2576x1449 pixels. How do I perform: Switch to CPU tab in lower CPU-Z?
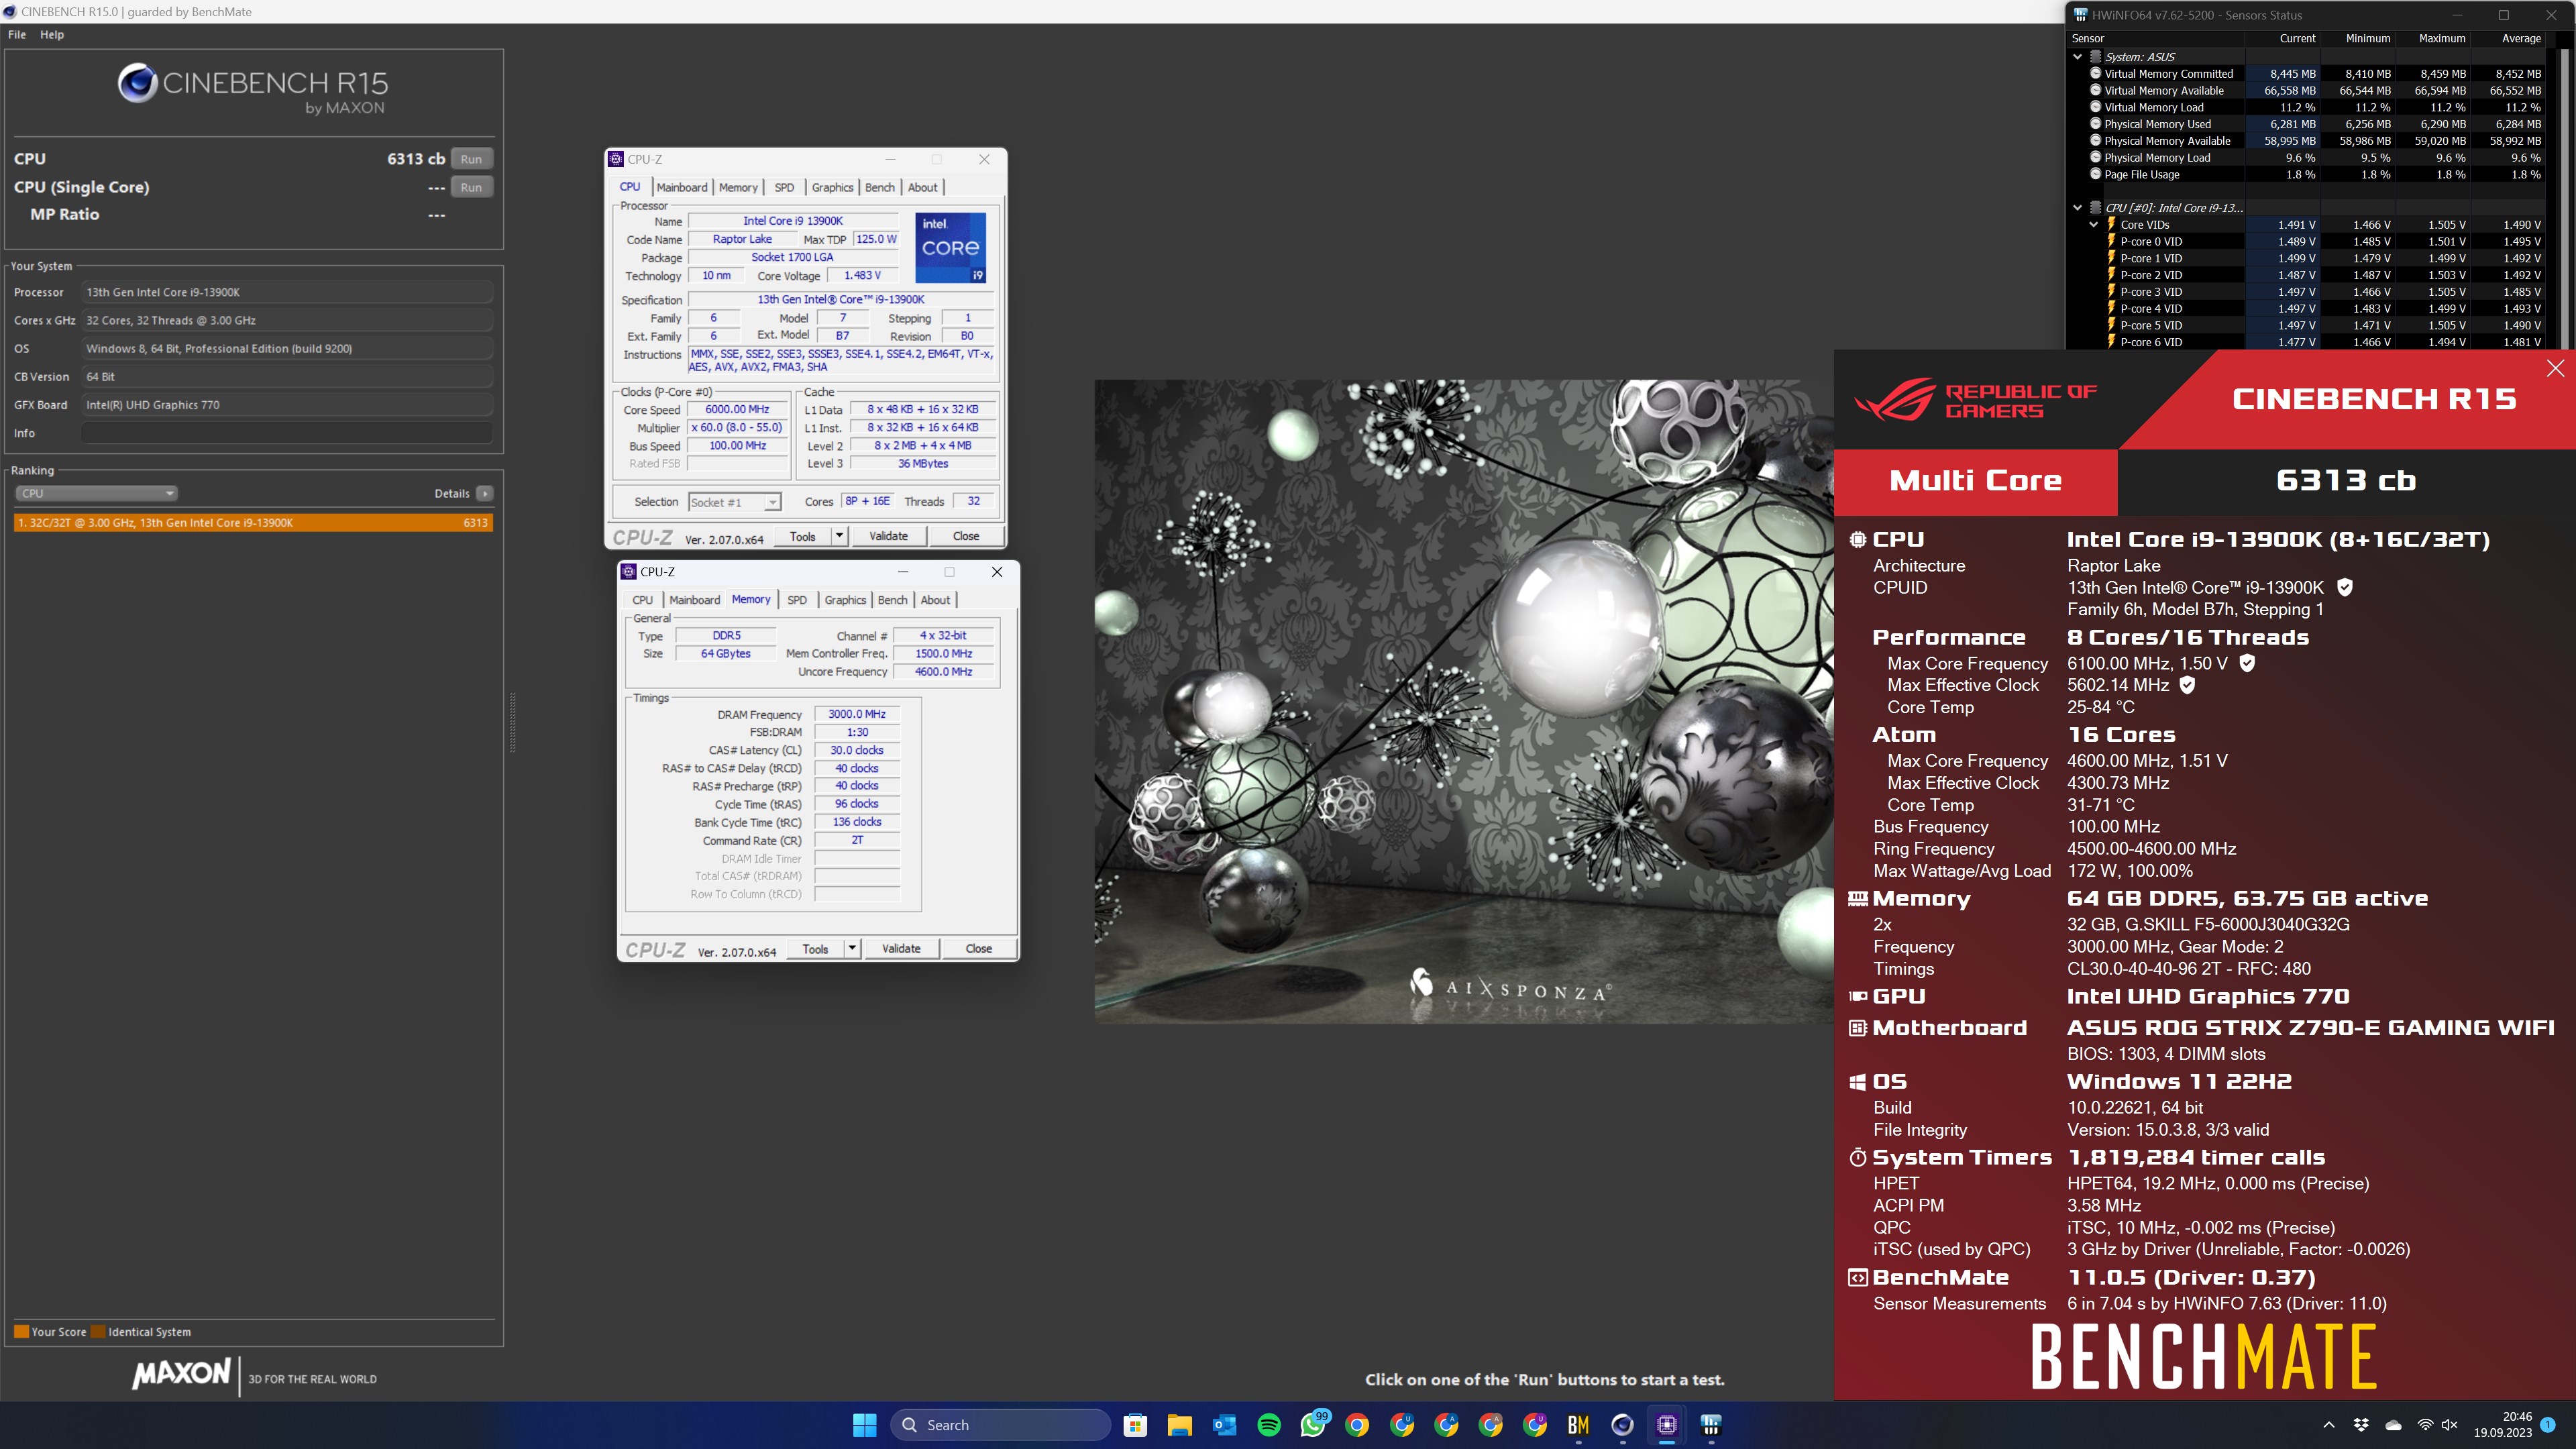pos(643,600)
